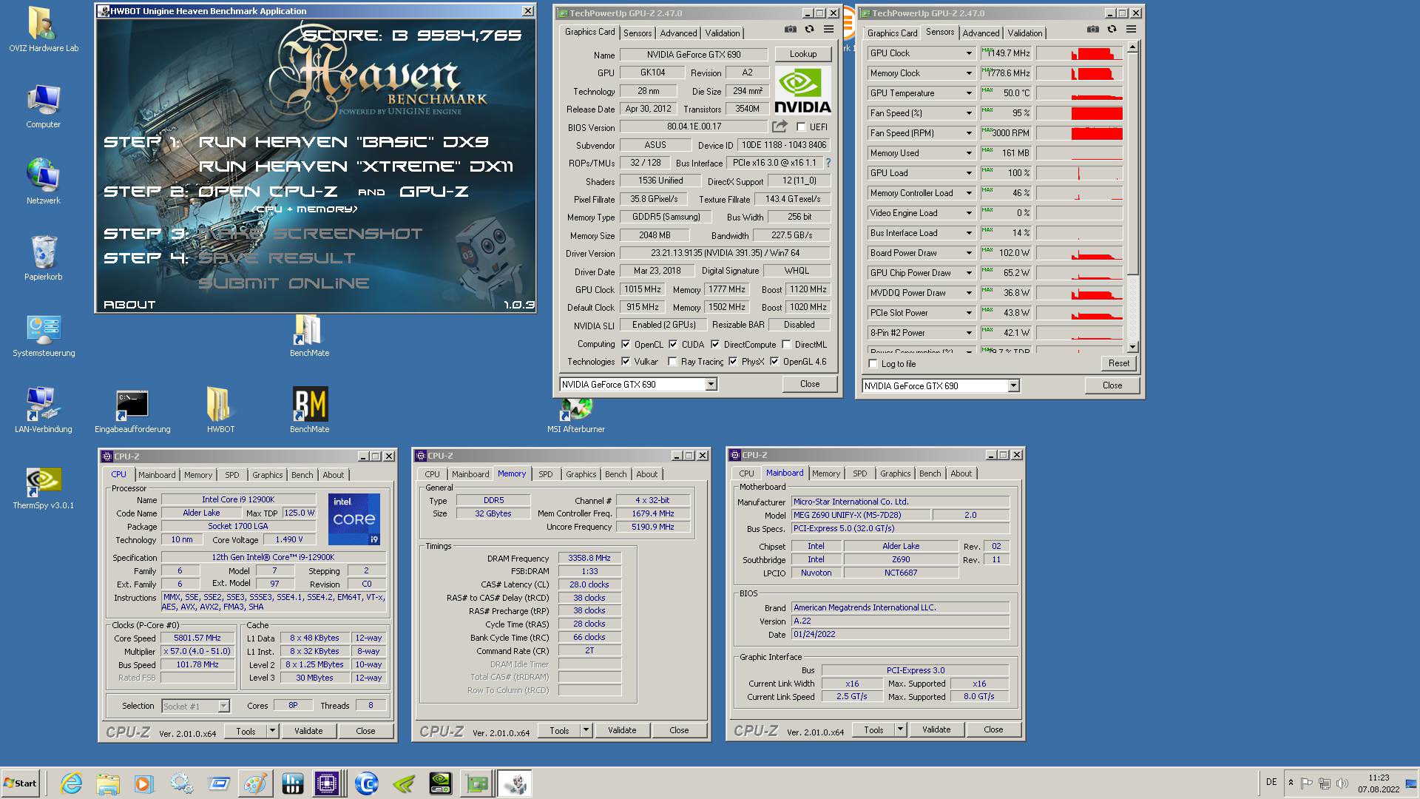This screenshot has height=799, width=1420.
Task: Click the CPU-Z chip icon in taskbar
Action: pyautogui.click(x=326, y=783)
